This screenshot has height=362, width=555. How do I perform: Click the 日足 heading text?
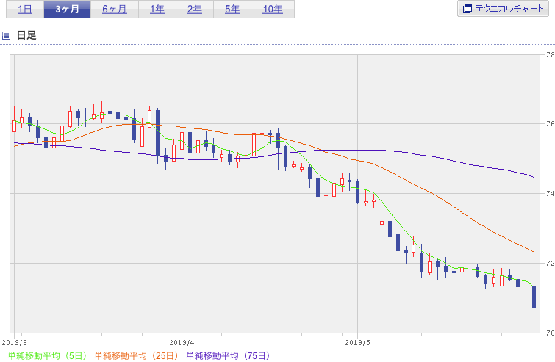pyautogui.click(x=26, y=35)
